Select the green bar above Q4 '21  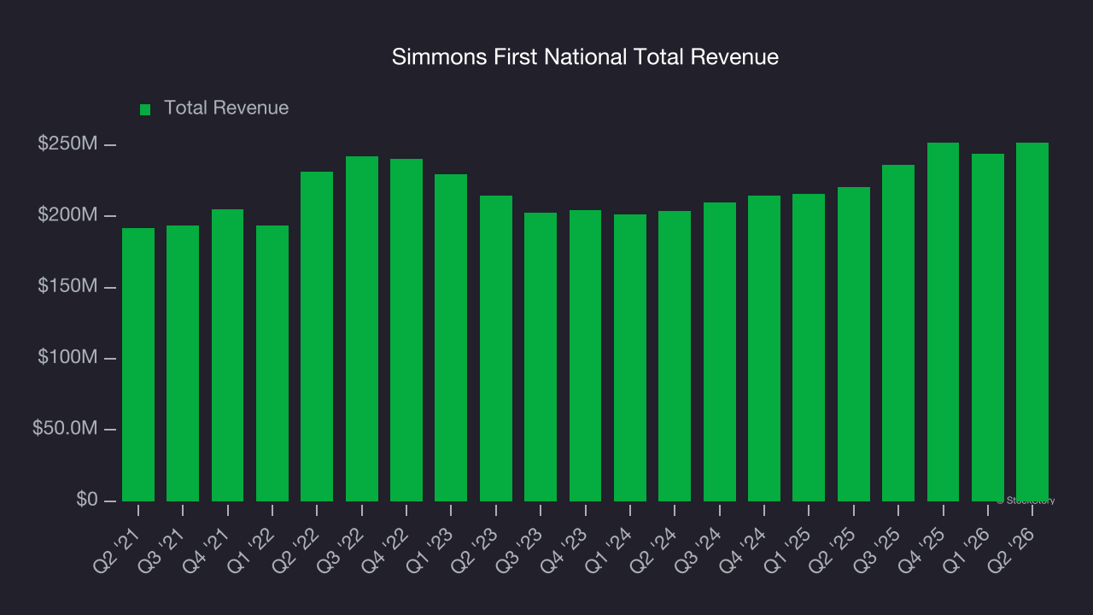click(227, 355)
